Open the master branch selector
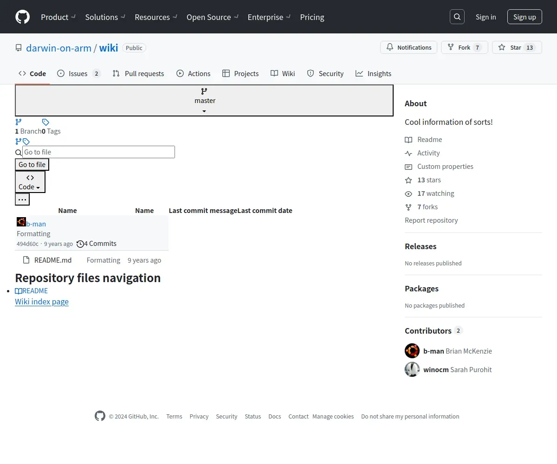 point(204,100)
